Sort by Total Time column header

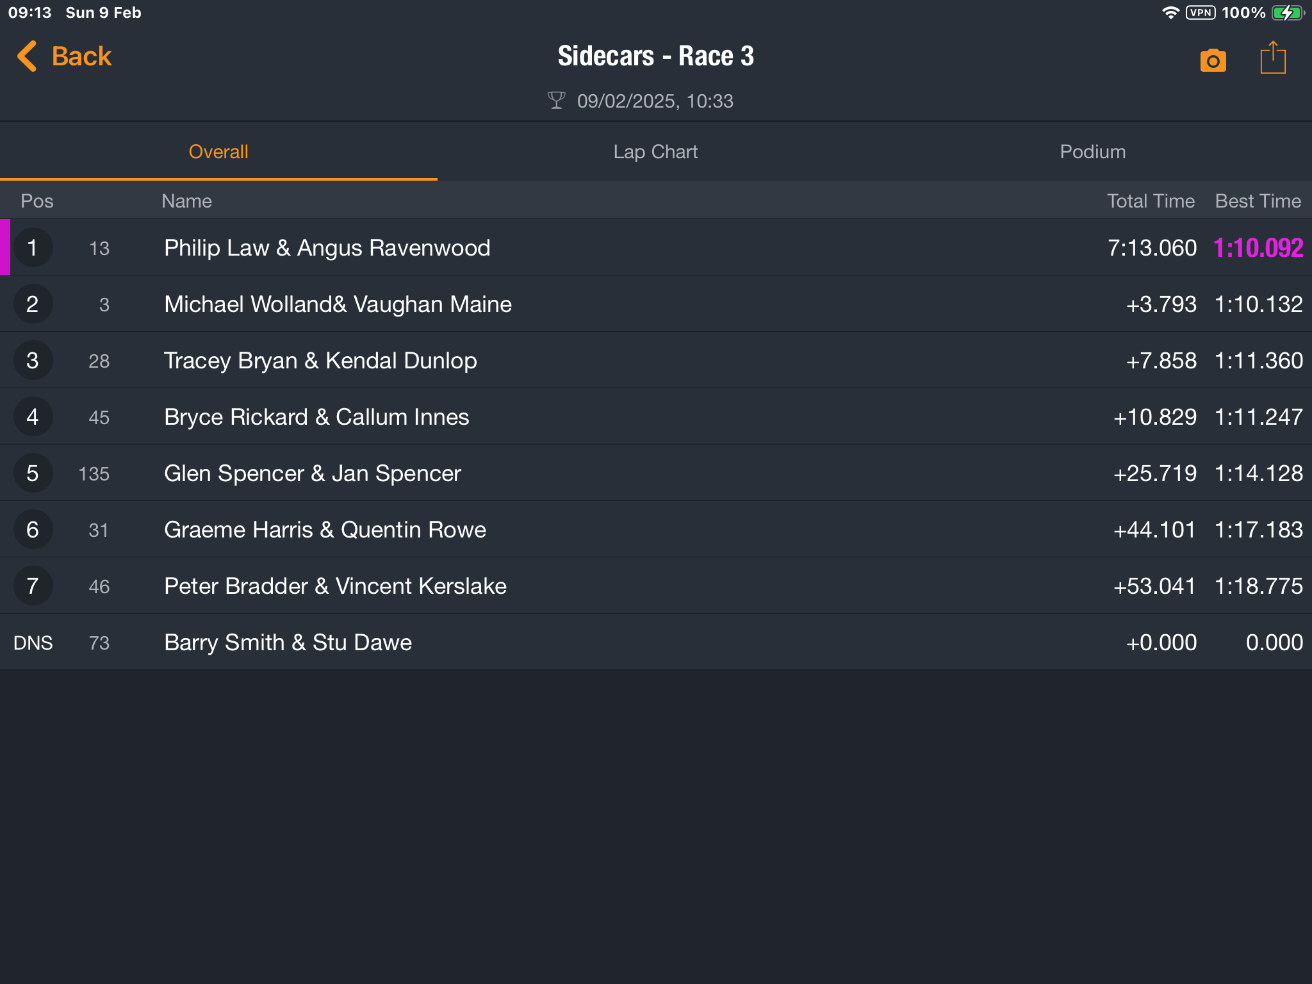tap(1151, 201)
